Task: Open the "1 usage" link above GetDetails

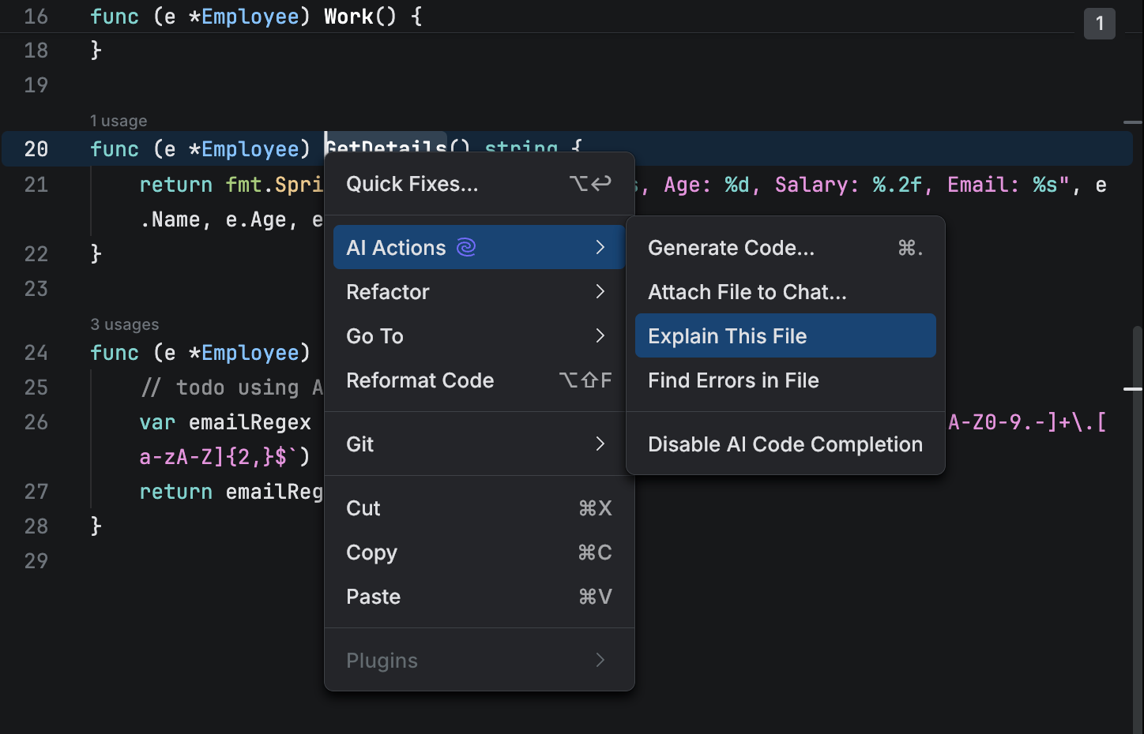Action: (119, 120)
